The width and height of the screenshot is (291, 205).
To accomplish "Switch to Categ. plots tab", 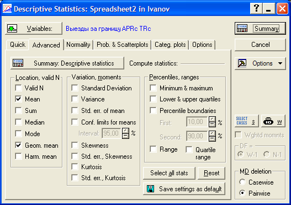I will click(x=170, y=45).
